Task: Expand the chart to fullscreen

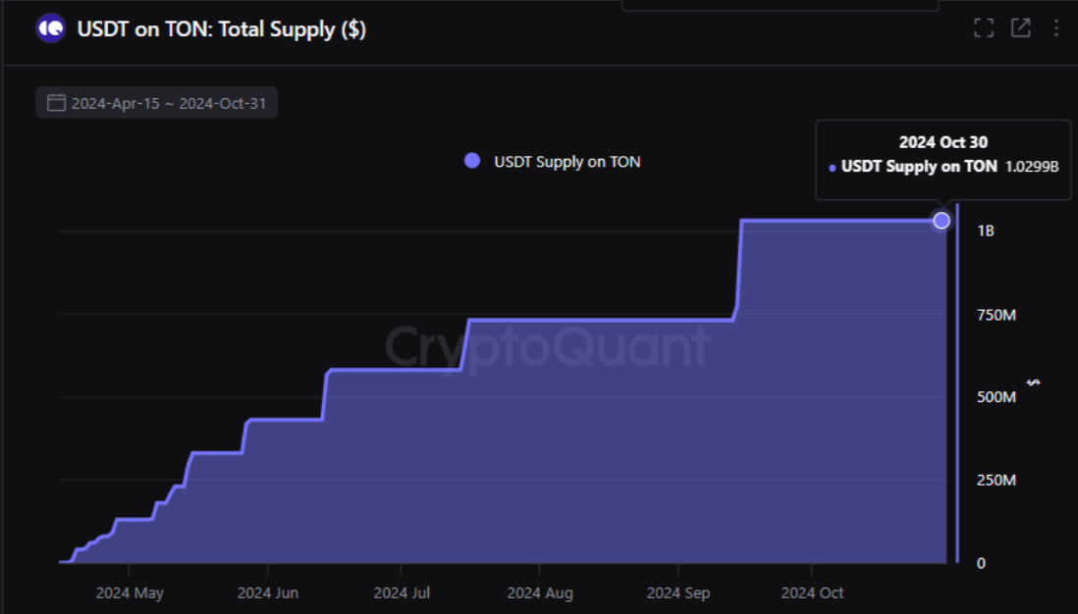Action: (x=984, y=27)
